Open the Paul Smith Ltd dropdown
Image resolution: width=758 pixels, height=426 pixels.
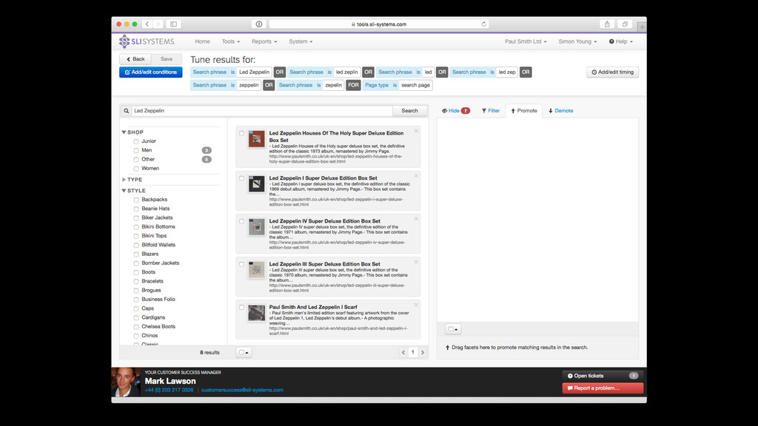(x=526, y=41)
